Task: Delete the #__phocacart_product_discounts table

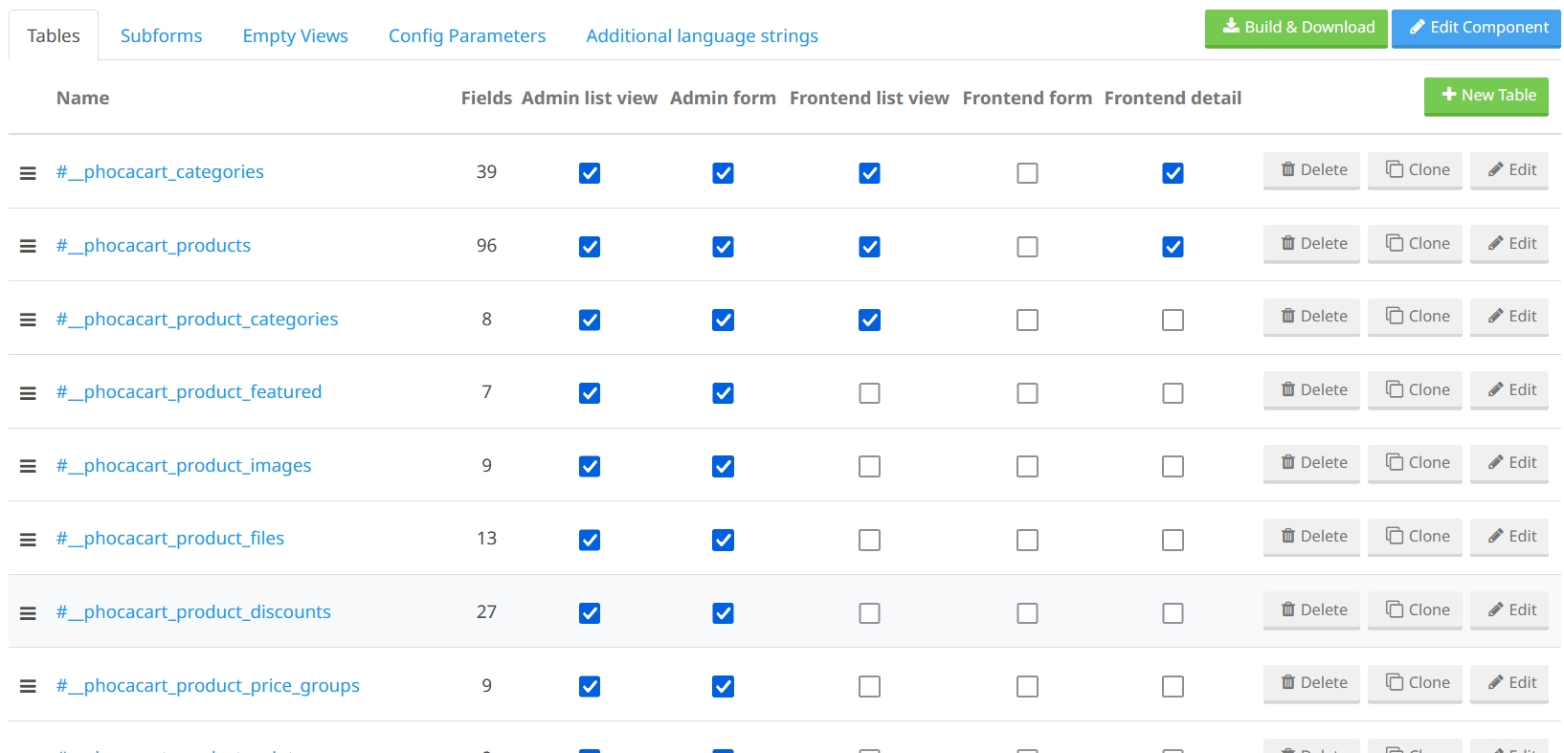Action: tap(1310, 610)
